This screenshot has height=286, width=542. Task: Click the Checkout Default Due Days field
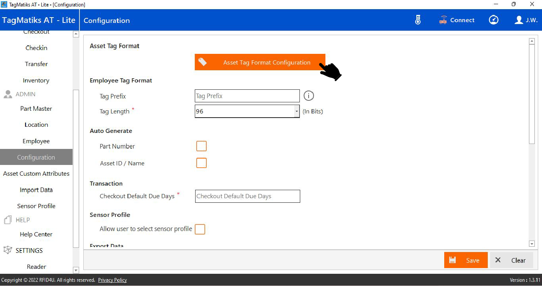pyautogui.click(x=248, y=196)
